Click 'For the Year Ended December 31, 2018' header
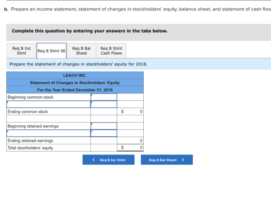271x200 pixels. [x=75, y=90]
